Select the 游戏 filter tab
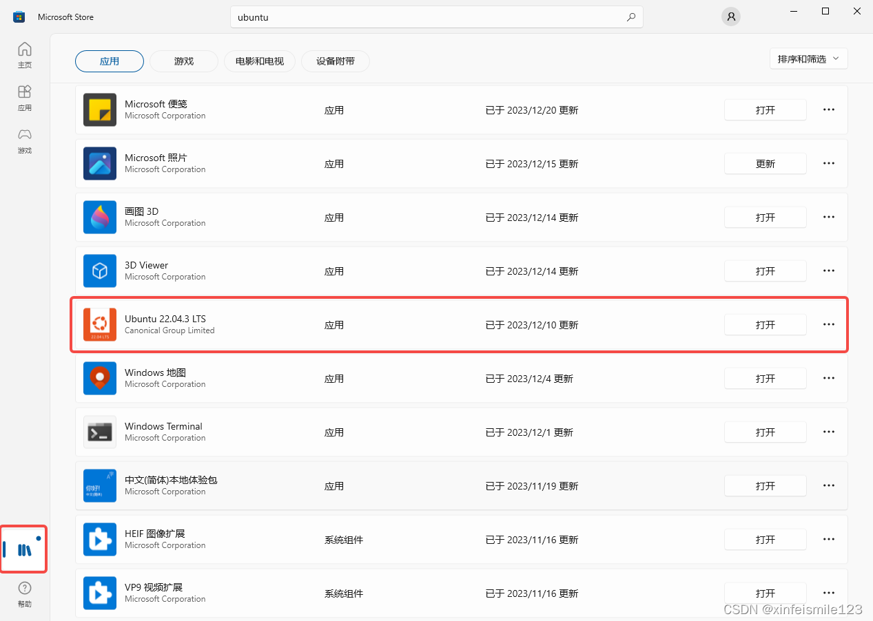873x621 pixels. [184, 61]
